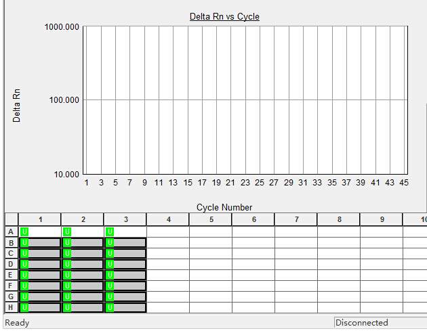The image size is (427, 333).
Task: Select well E2 in plate grid
Action: pos(83,275)
